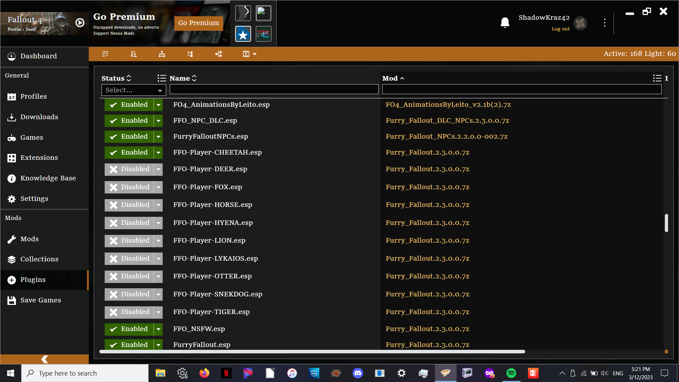The image size is (679, 382).
Task: Open status dropdown arrow for FFO-Player-OTTER.esp
Action: pyautogui.click(x=158, y=276)
